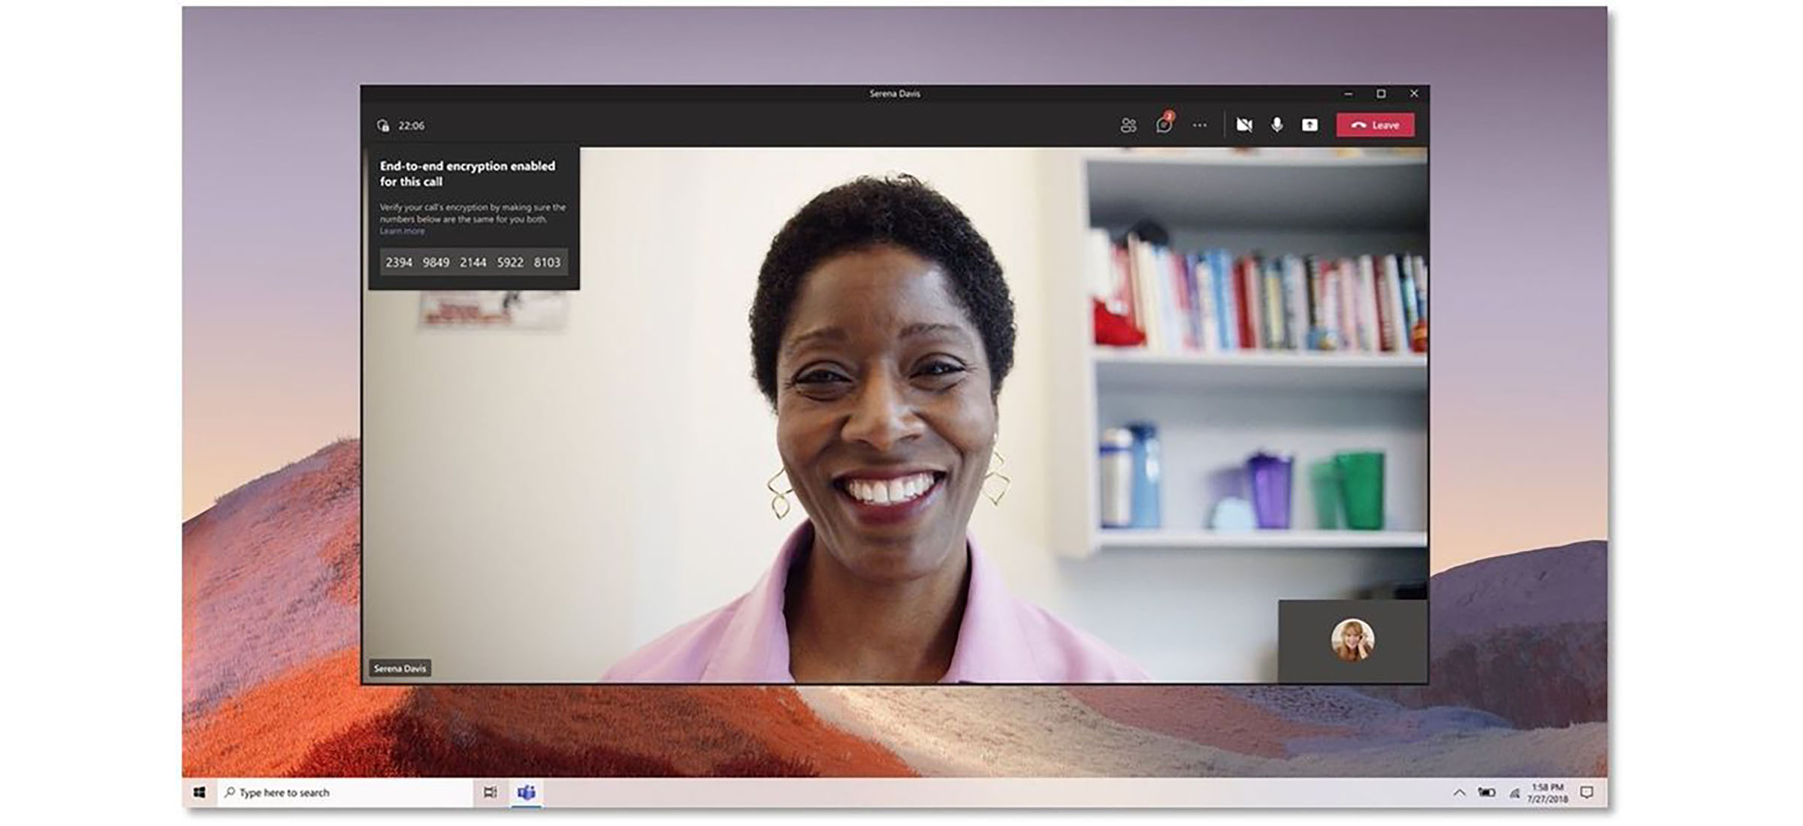Click the encryption shield icon beside call timer

coord(383,125)
